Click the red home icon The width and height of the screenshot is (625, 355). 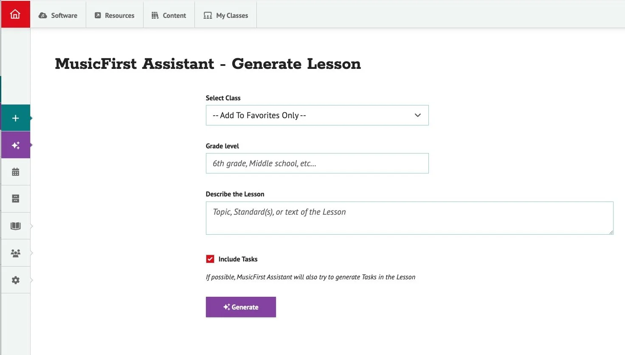click(x=15, y=14)
